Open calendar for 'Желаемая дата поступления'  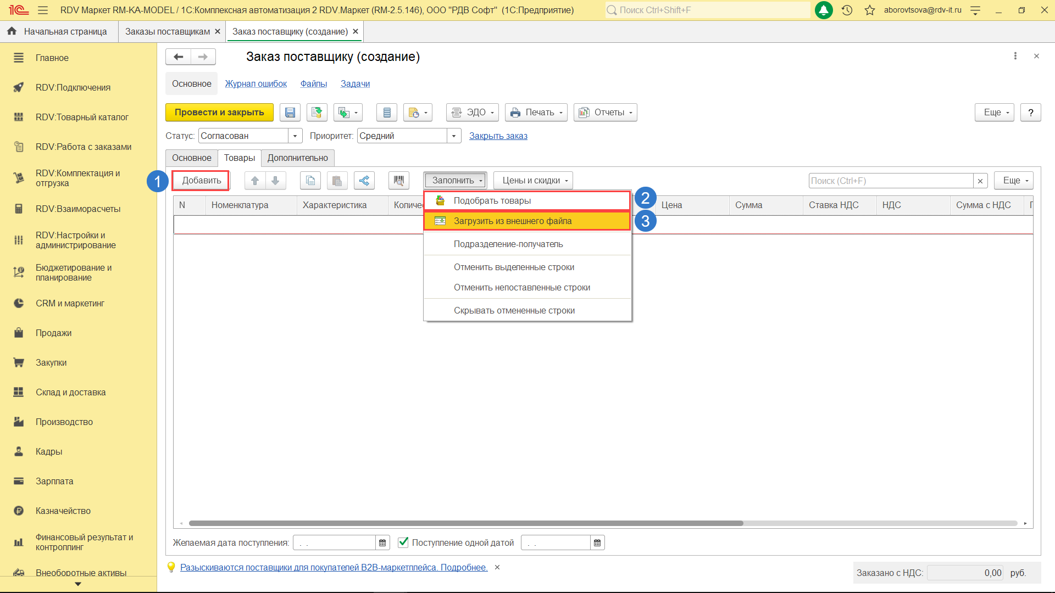[x=382, y=543]
